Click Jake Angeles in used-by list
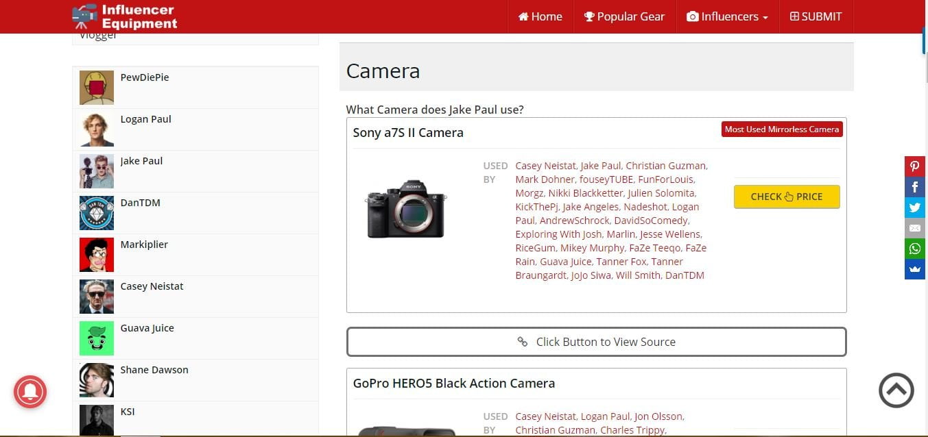The width and height of the screenshot is (928, 437). [591, 207]
